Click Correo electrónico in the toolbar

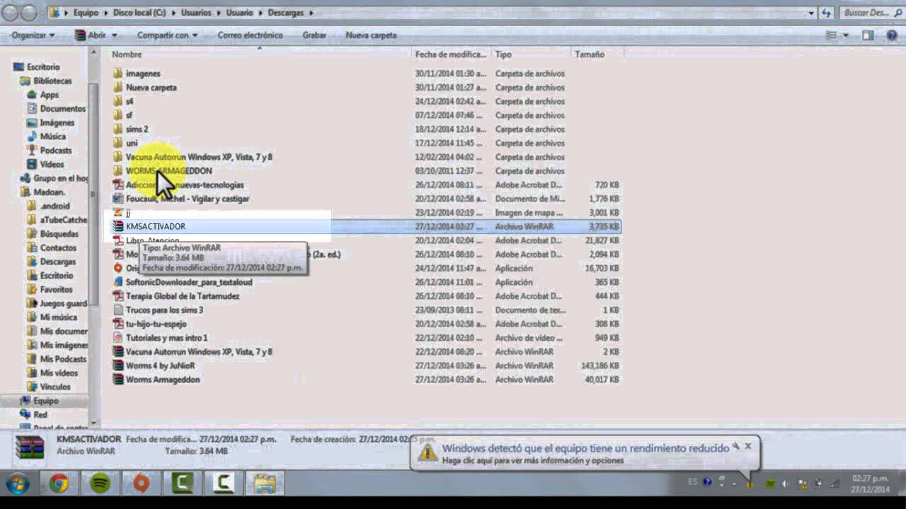pos(250,35)
